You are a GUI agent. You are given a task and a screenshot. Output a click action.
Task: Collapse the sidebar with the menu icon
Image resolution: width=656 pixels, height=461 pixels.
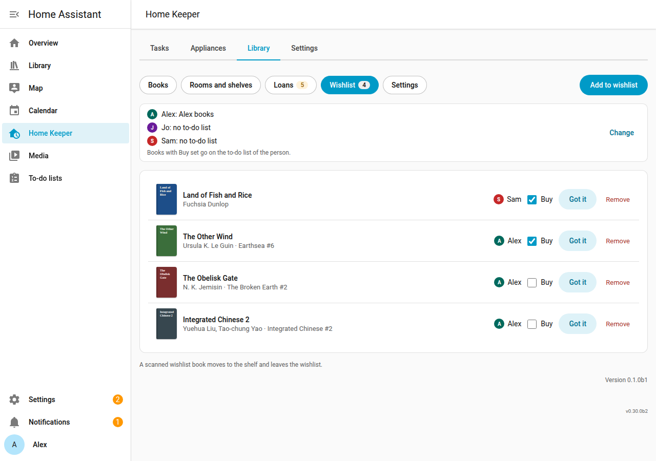pyautogui.click(x=14, y=14)
